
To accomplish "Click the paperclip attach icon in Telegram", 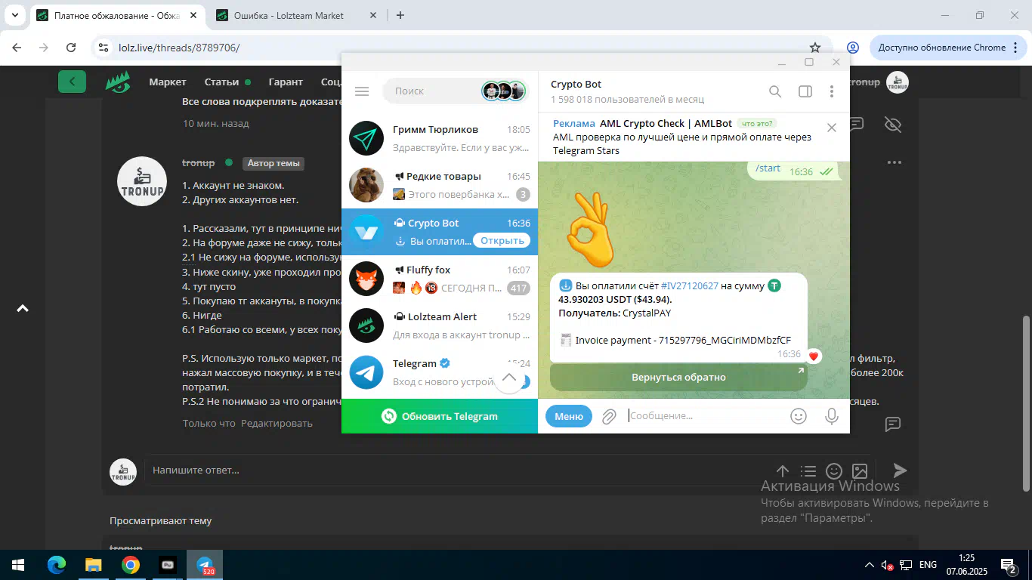I will (x=609, y=416).
